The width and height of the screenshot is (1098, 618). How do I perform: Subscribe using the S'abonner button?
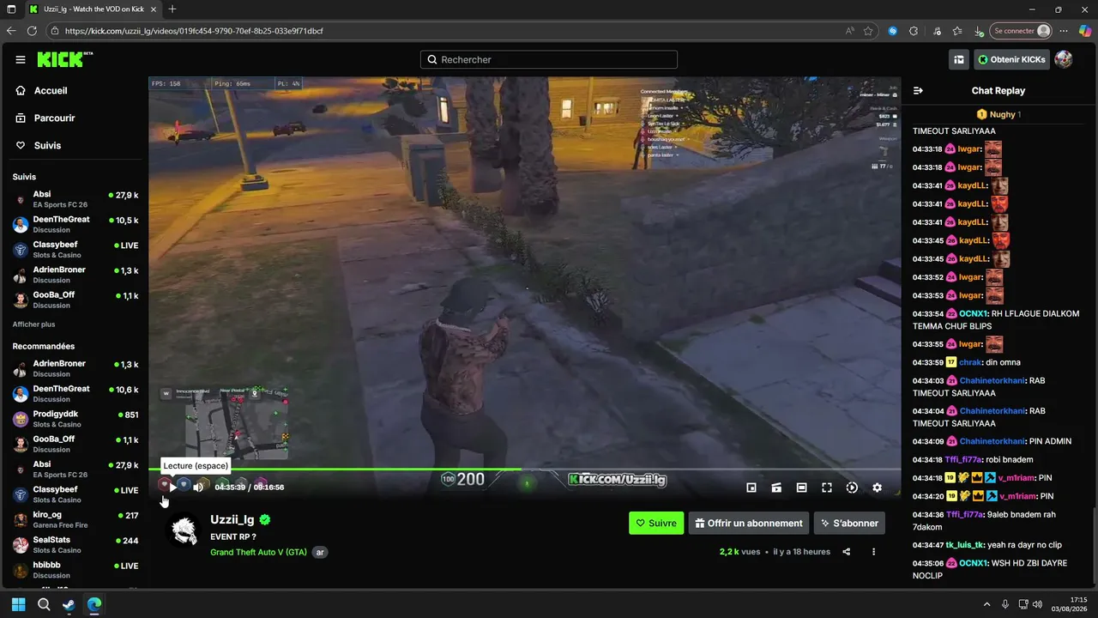click(x=849, y=523)
